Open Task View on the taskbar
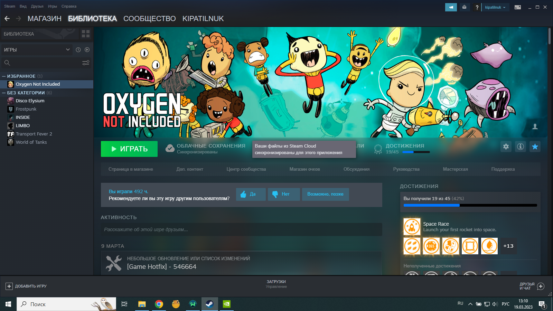The width and height of the screenshot is (553, 311). click(124, 304)
